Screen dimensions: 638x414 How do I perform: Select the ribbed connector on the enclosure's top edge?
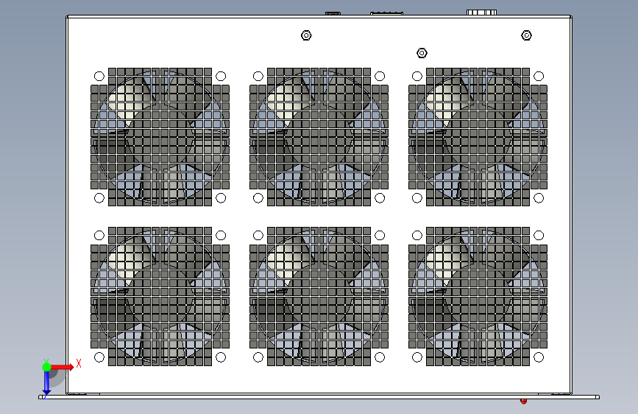tap(481, 13)
